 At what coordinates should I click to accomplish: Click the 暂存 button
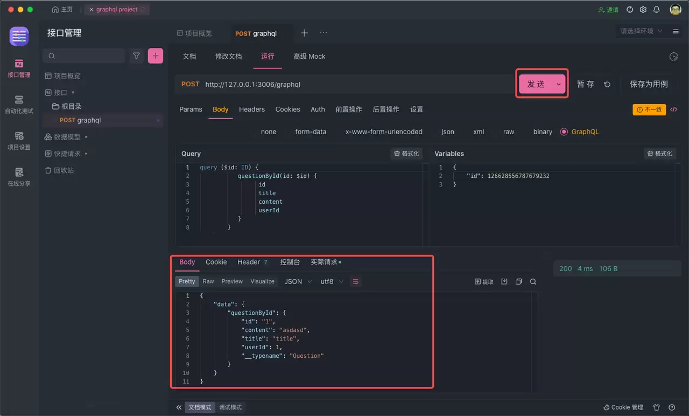click(x=586, y=84)
